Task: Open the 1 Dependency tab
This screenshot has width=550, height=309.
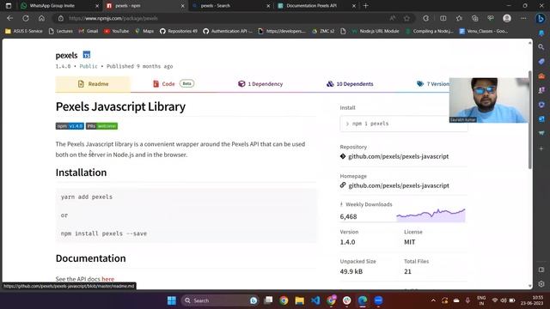Action: pos(260,84)
